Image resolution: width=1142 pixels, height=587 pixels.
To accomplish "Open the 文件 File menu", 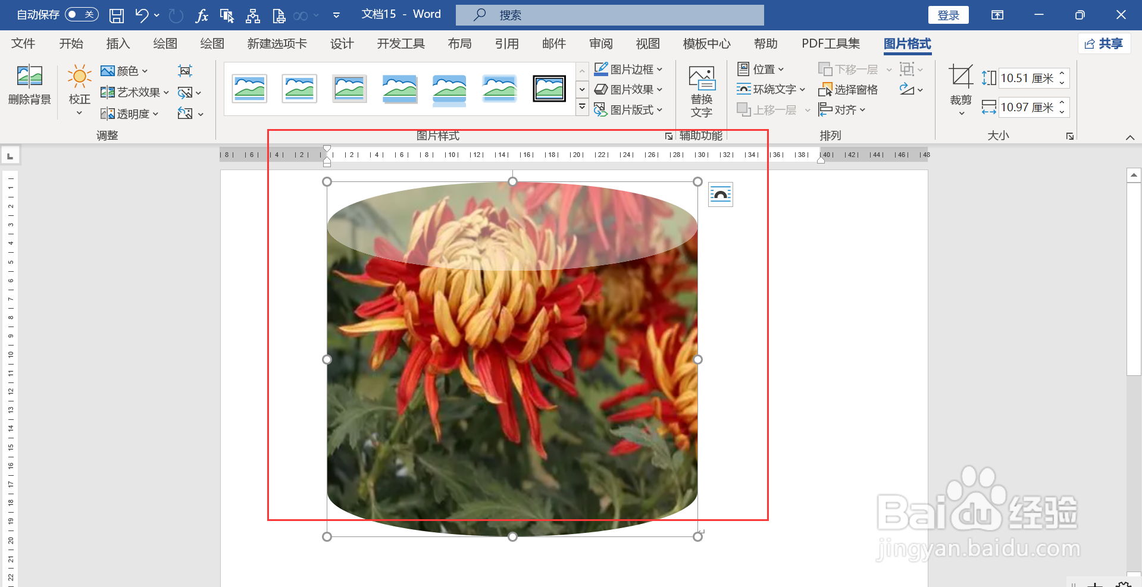I will click(23, 43).
